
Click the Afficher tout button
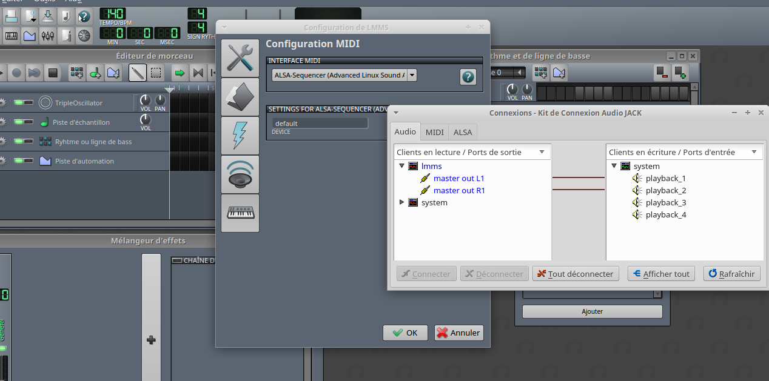pyautogui.click(x=661, y=274)
